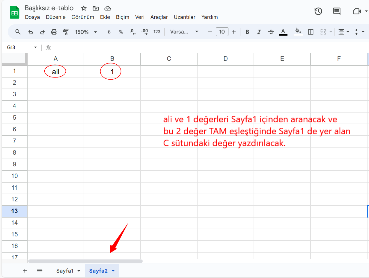Open version history clock icon
Viewport: 369px width, 278px height.
click(318, 11)
